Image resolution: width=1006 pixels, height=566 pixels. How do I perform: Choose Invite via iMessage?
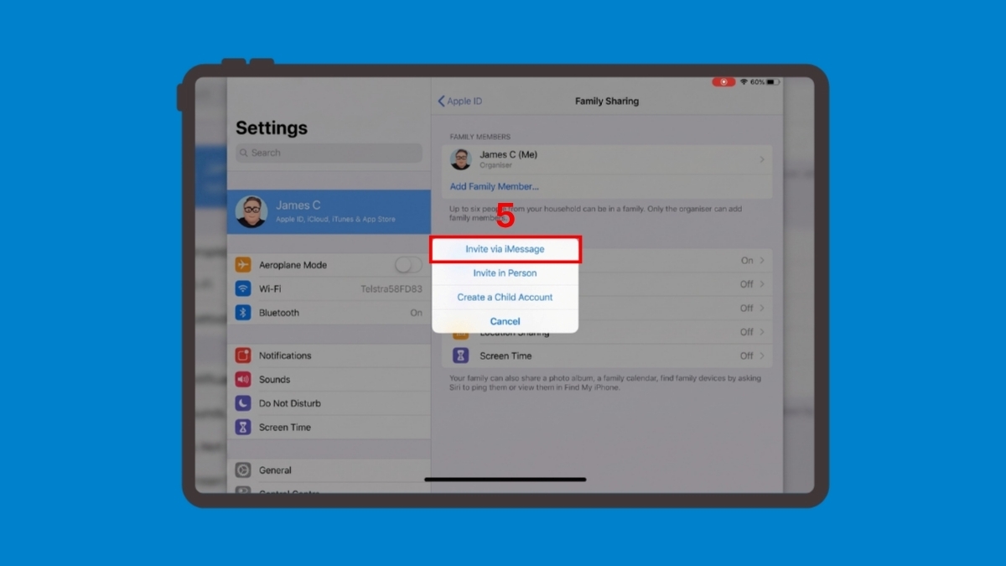[x=505, y=249]
